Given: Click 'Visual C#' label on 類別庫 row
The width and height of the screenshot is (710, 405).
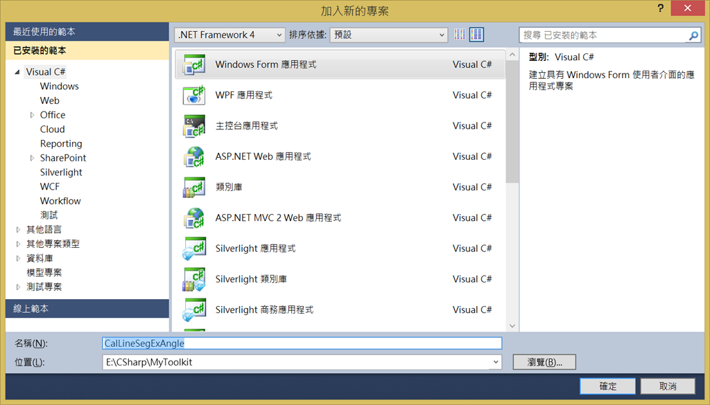Looking at the screenshot, I should tap(472, 187).
